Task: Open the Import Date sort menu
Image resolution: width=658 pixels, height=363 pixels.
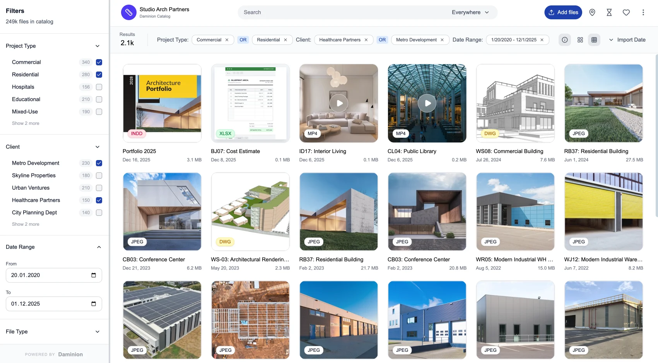Action: [627, 40]
